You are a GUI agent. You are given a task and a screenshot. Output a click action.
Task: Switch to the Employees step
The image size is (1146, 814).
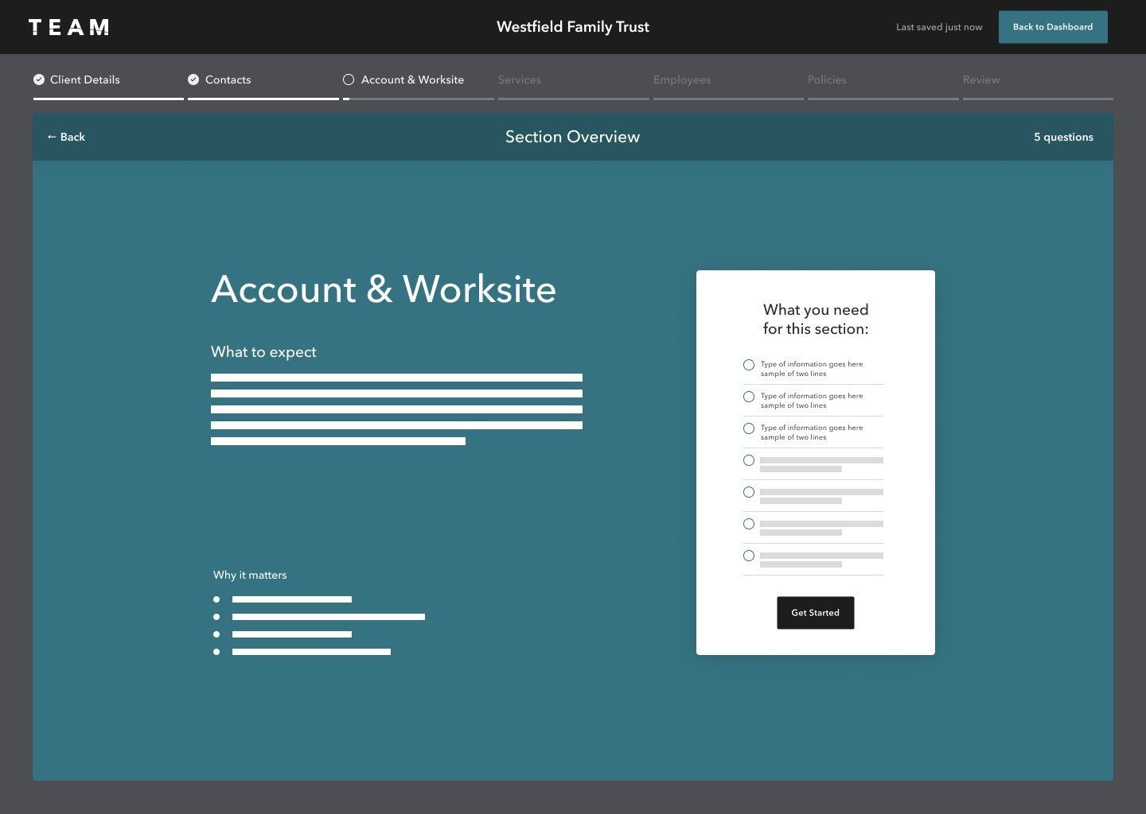tap(682, 79)
